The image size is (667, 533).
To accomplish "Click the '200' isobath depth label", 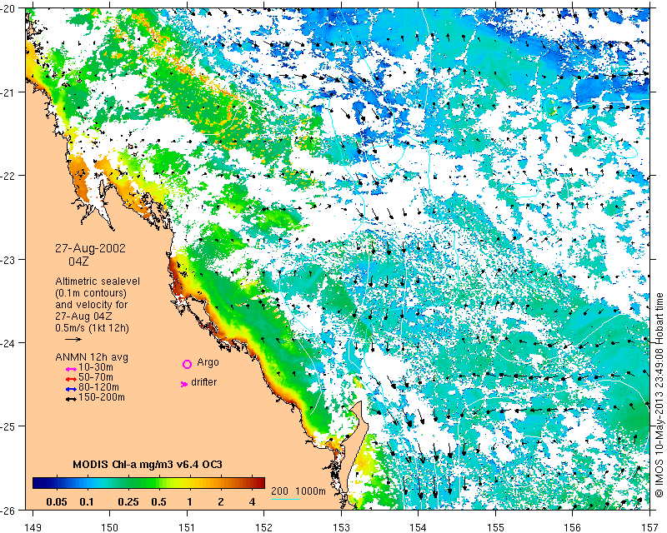I will [x=279, y=491].
